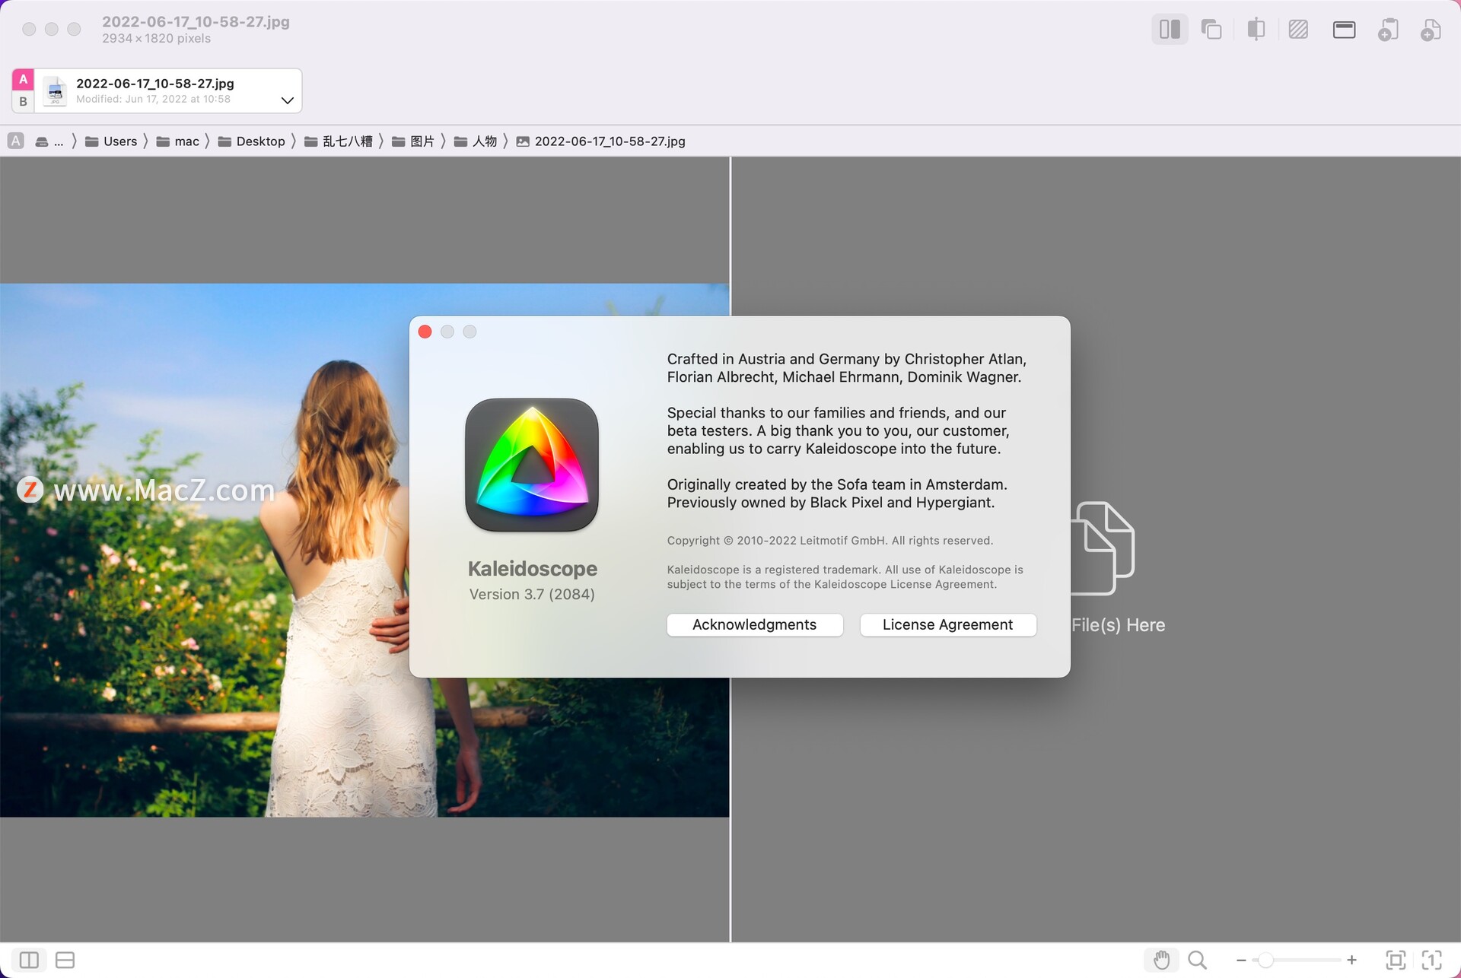Open the Acknowledgments button
1461x978 pixels.
pyautogui.click(x=754, y=624)
